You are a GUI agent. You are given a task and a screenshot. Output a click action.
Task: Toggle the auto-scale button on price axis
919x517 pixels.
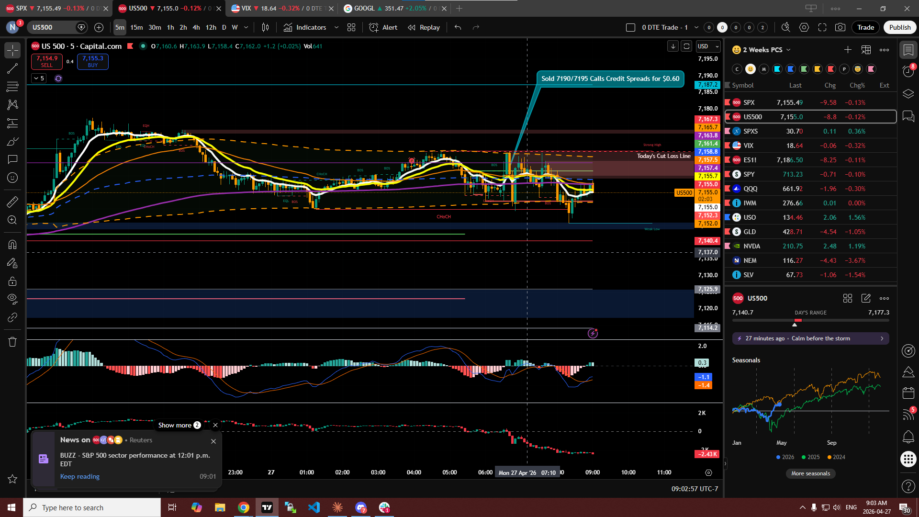686,46
